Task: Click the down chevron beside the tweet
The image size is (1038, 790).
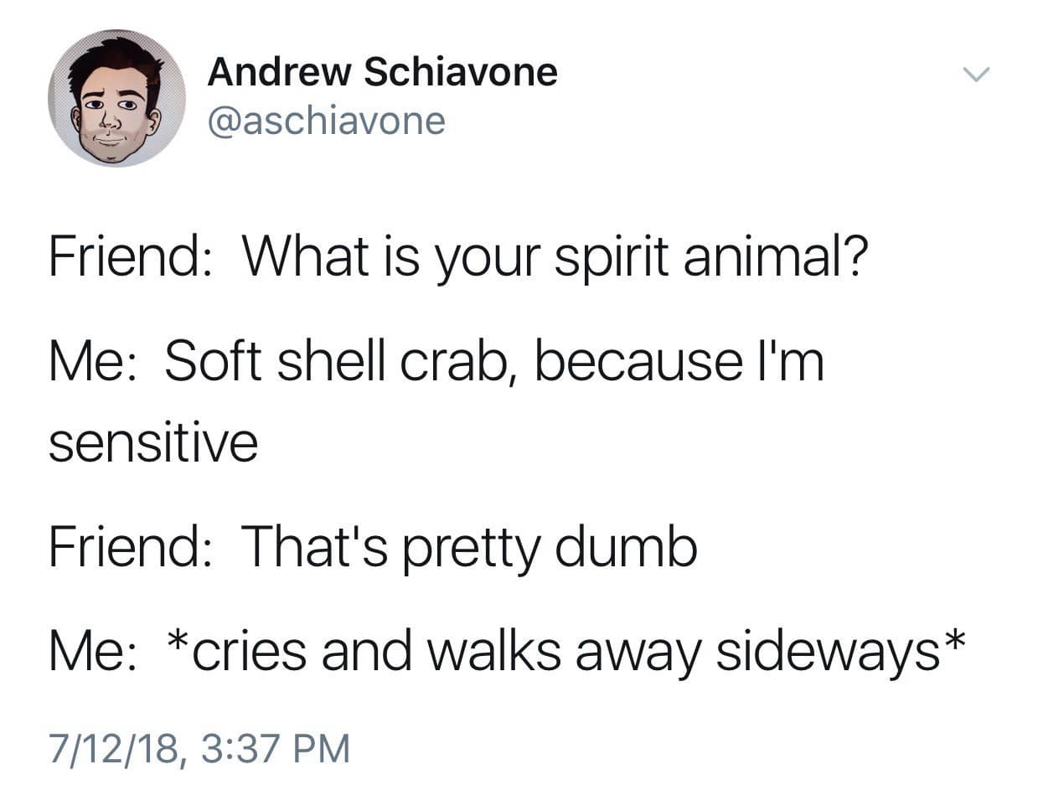Action: pos(975,75)
